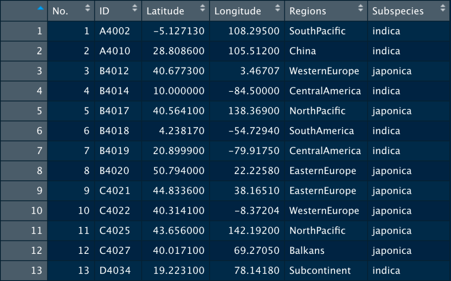Select row 13 index cell
Viewport: 451px width, 281px height.
pyautogui.click(x=24, y=271)
